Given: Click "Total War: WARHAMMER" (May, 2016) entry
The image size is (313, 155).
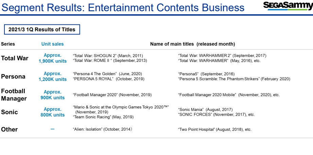Looking at the screenshot, I should tap(219, 61).
